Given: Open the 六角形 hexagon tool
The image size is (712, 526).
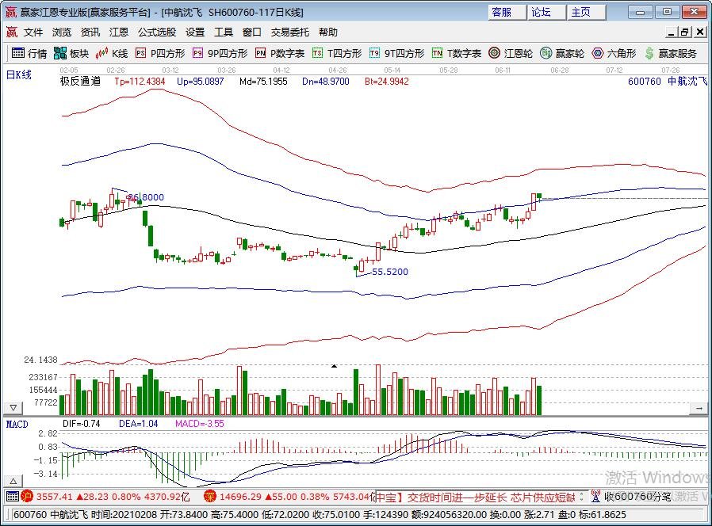Looking at the screenshot, I should click(x=614, y=54).
